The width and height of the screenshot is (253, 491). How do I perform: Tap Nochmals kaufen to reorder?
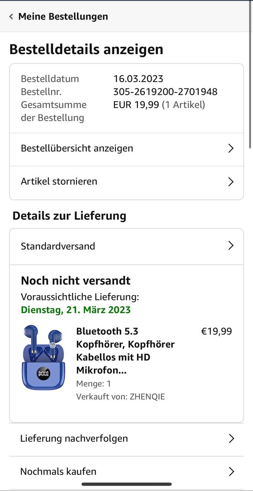(58, 471)
